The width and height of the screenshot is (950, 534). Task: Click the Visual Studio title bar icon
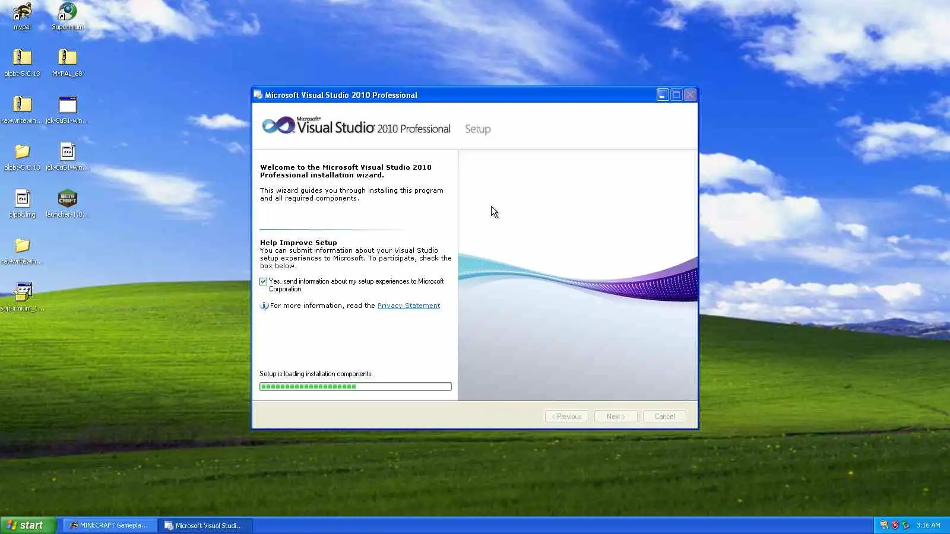[258, 95]
